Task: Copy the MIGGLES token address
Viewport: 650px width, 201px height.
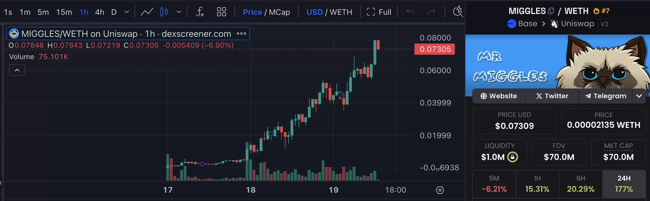Action: click(x=551, y=10)
